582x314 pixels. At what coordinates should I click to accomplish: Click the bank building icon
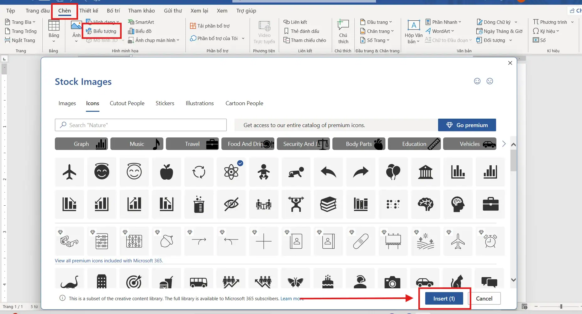click(426, 172)
